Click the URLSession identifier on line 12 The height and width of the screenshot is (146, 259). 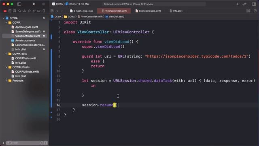coord(125,81)
